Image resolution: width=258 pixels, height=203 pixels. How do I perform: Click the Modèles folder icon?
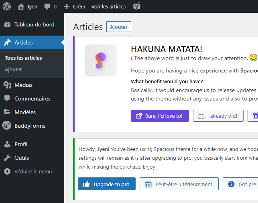coord(7,112)
